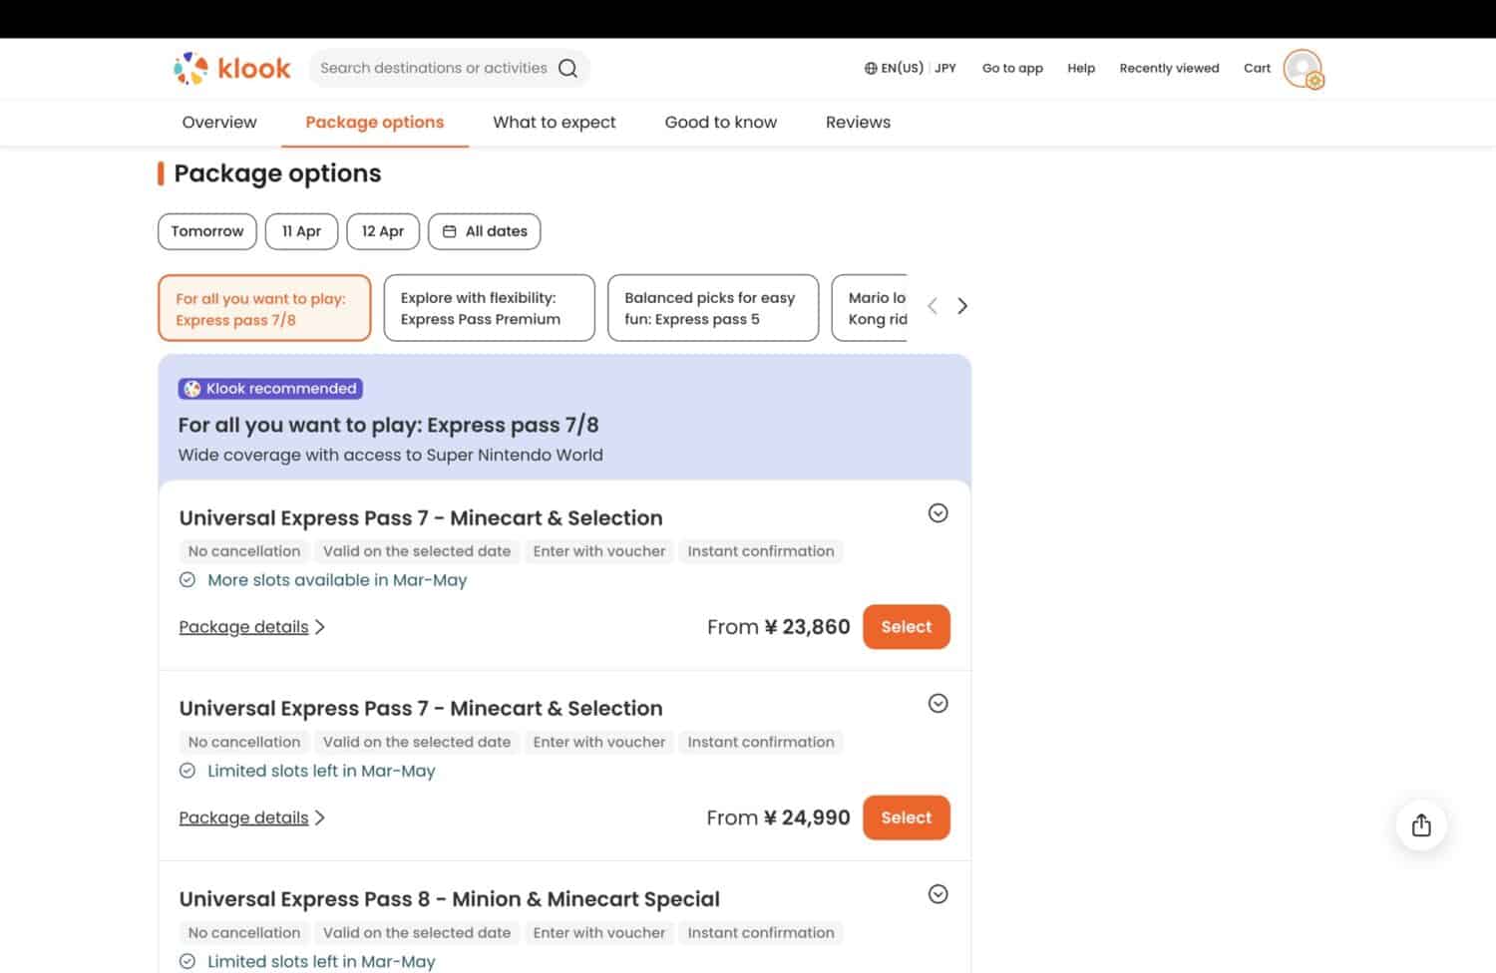Open the Good to know tab

click(x=721, y=122)
